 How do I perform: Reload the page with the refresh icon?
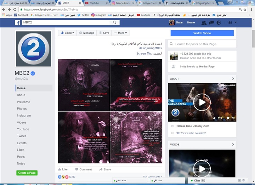click(x=15, y=10)
